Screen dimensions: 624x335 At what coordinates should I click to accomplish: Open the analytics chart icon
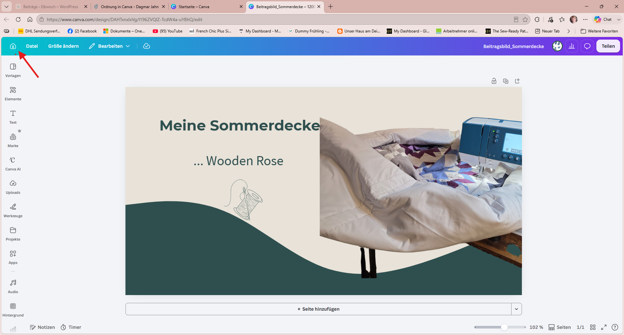[x=572, y=46]
